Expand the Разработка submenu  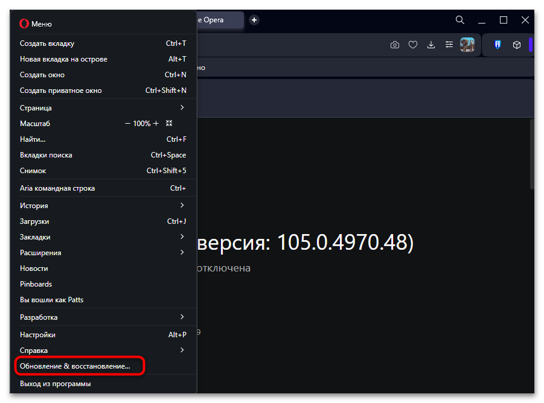103,317
